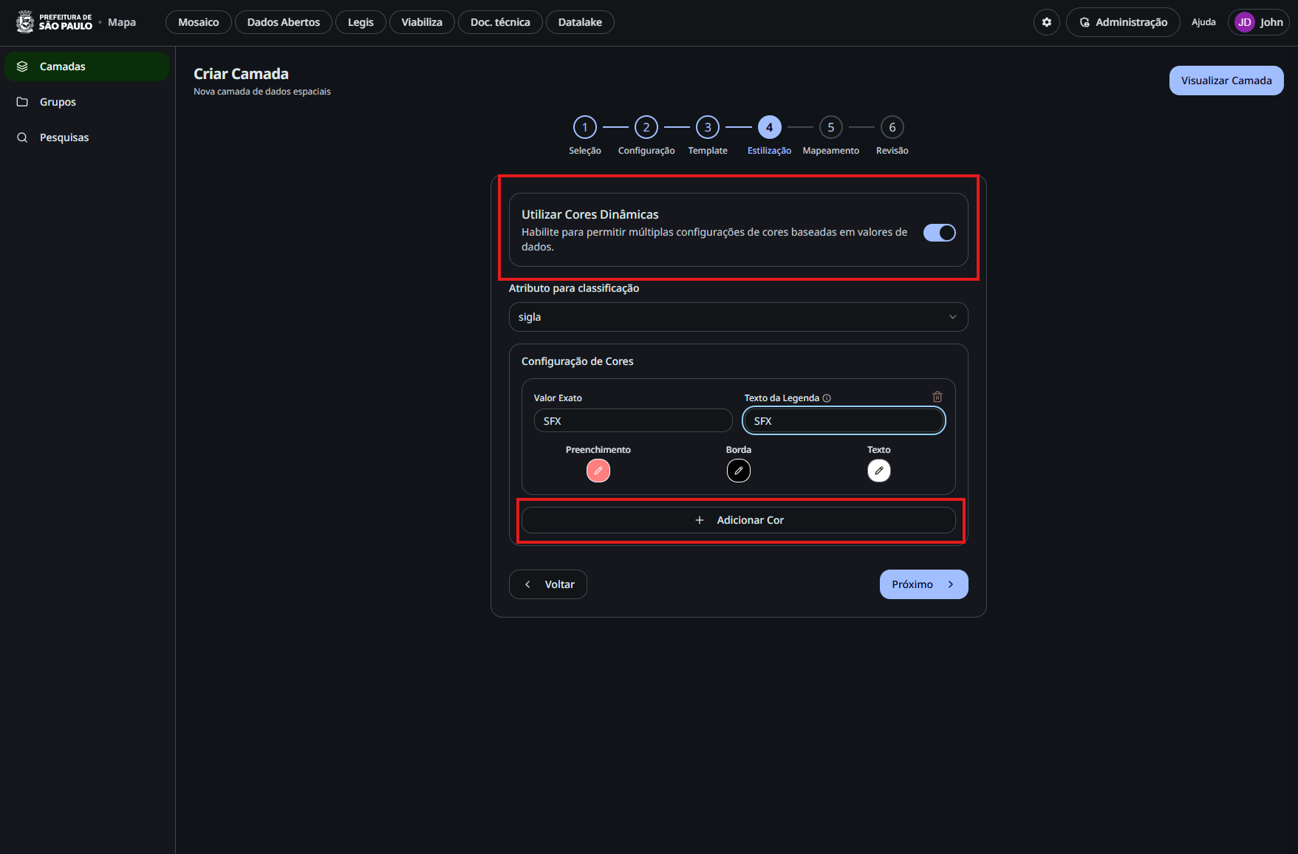Viewport: 1298px width, 854px height.
Task: Jump to step 6 Revisão
Action: [x=892, y=127]
